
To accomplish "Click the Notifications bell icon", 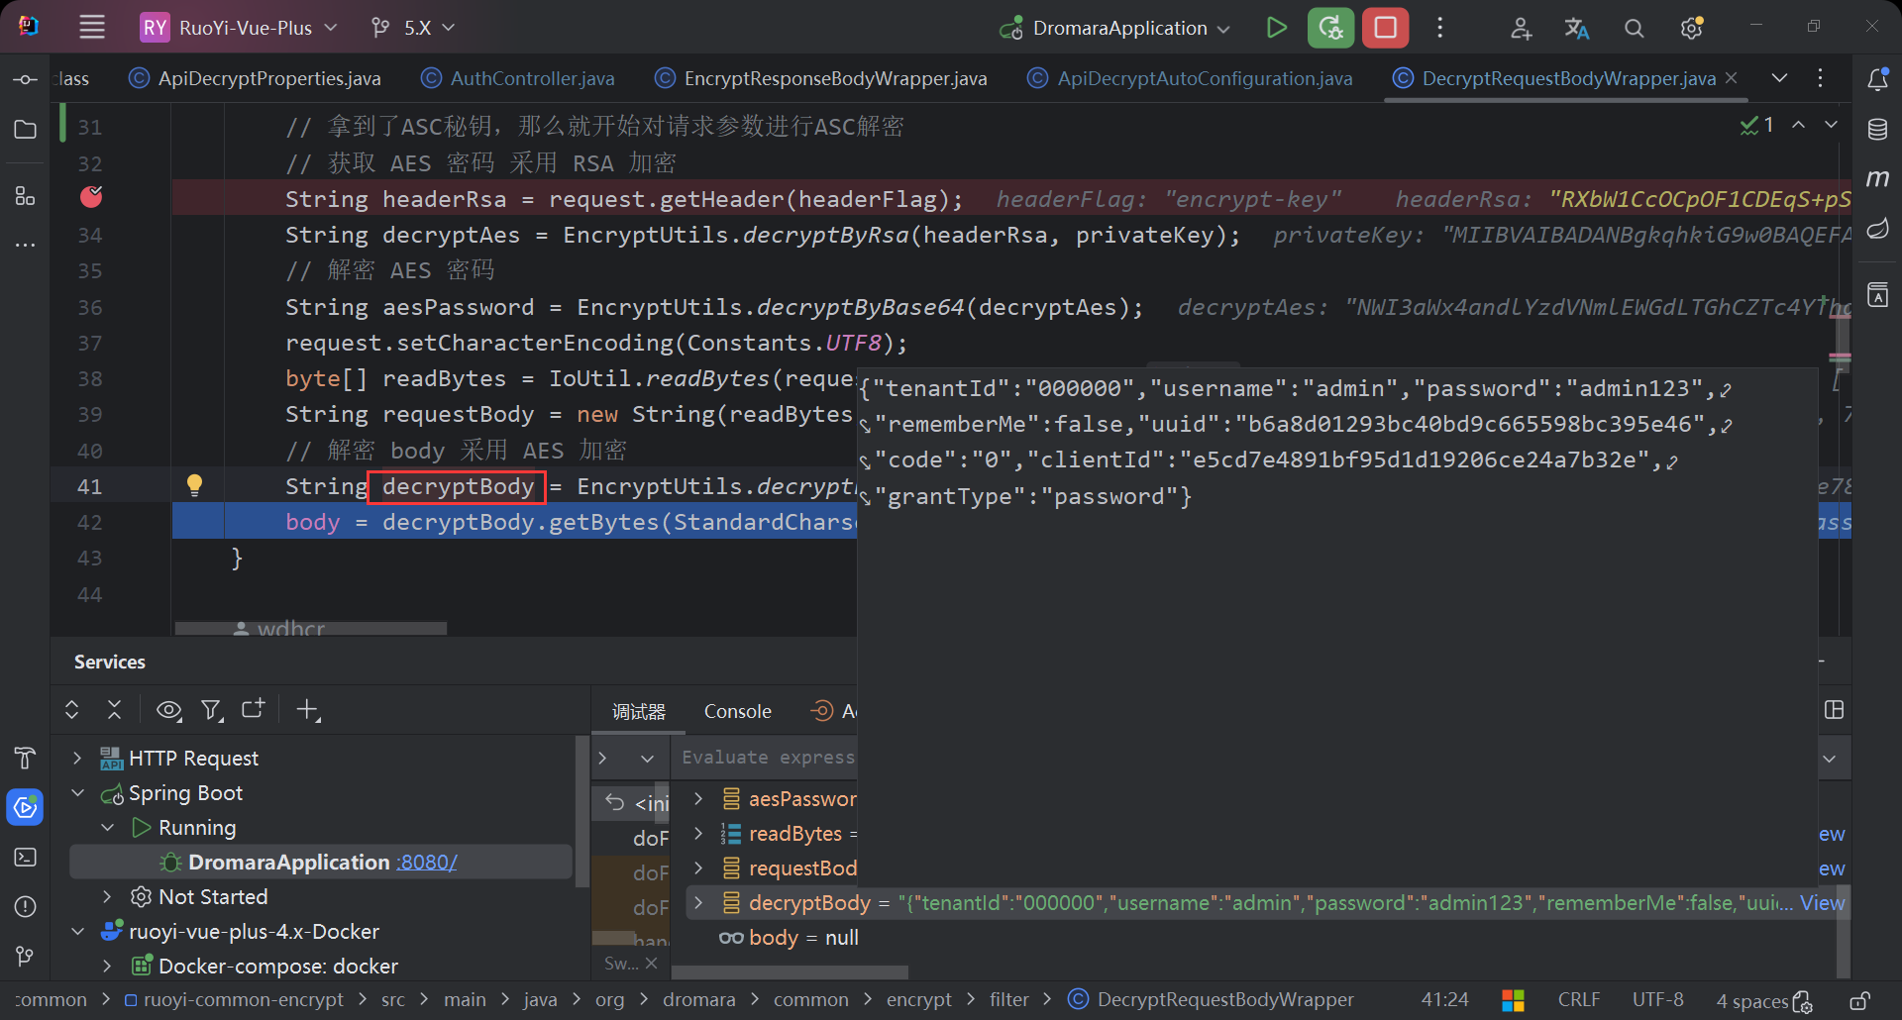I will pos(1877,79).
